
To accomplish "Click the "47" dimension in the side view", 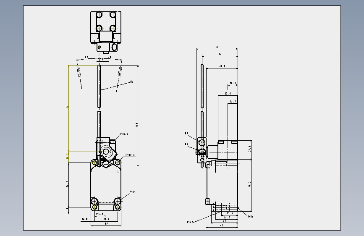I will point(220,54).
